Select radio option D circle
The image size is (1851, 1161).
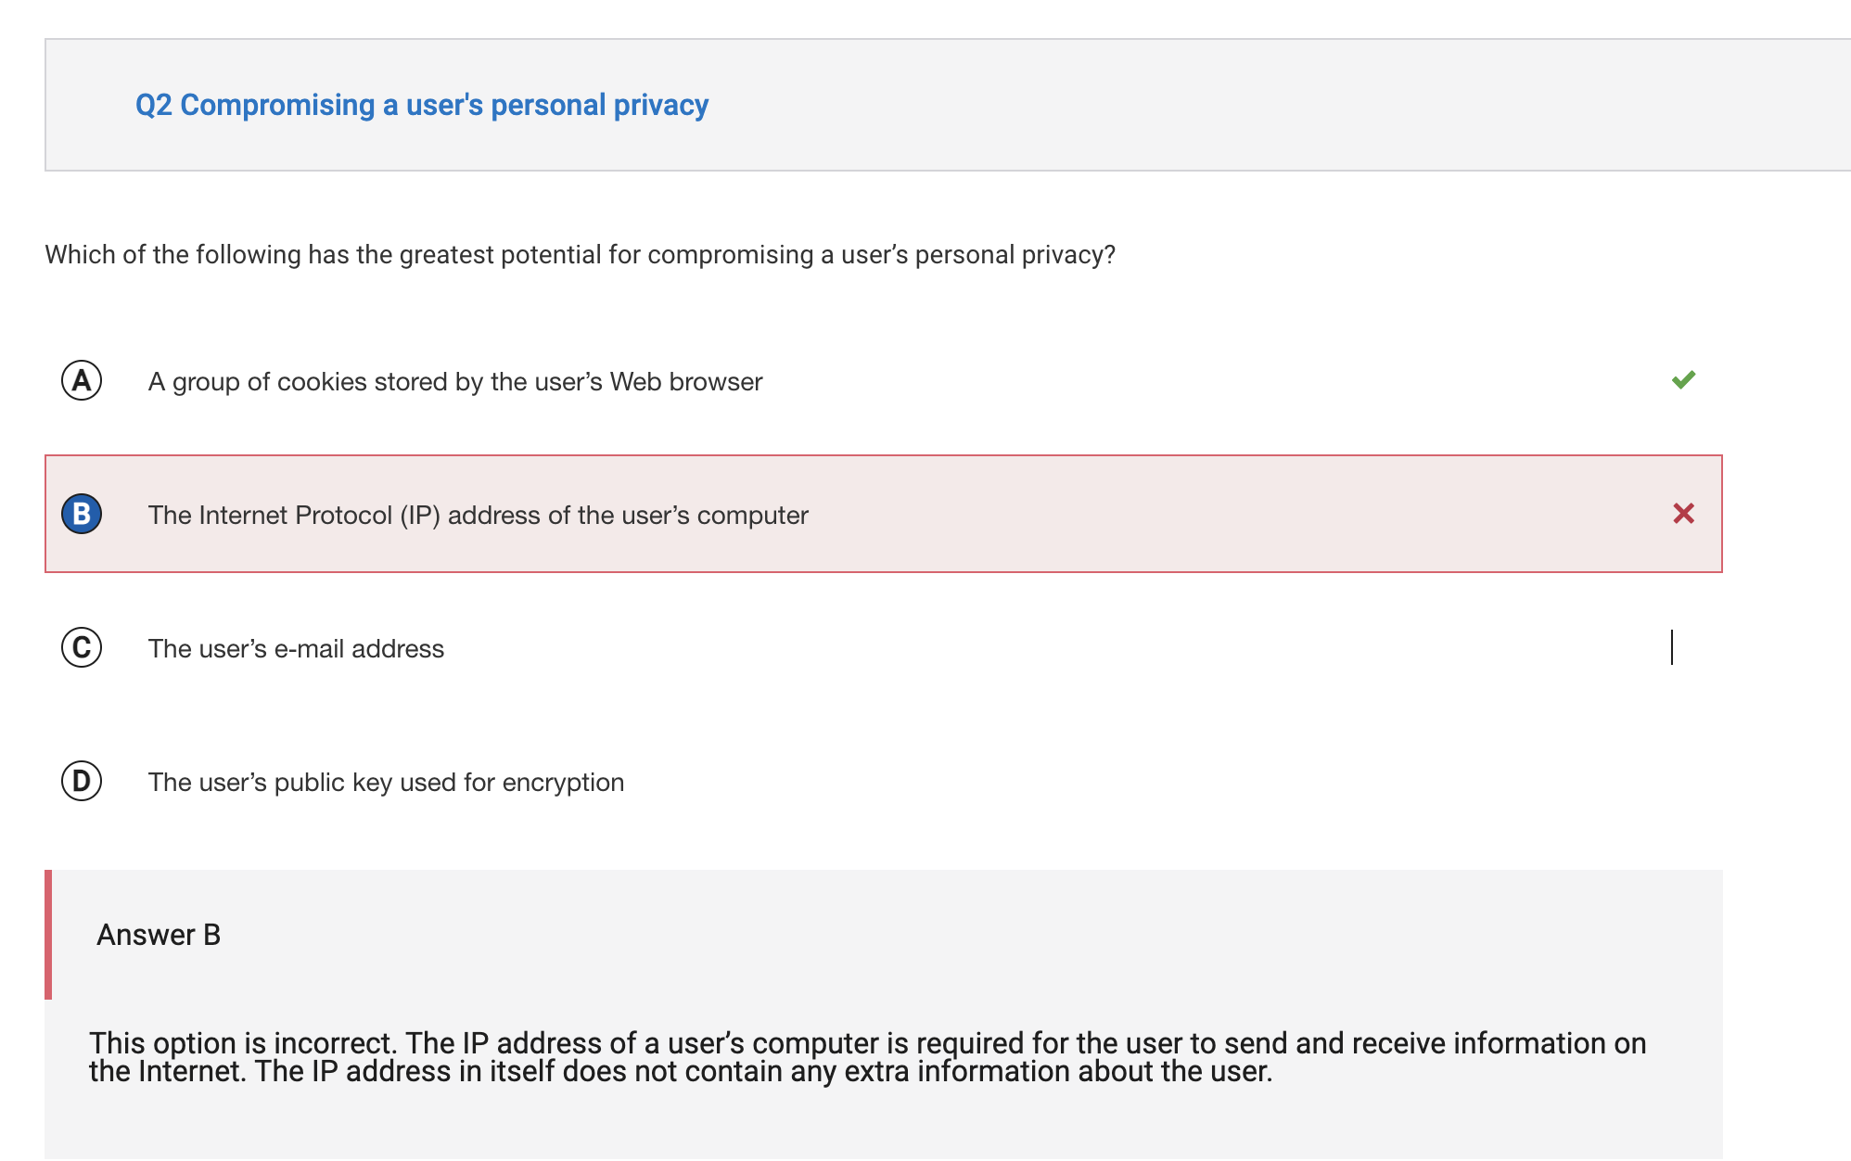pyautogui.click(x=82, y=781)
